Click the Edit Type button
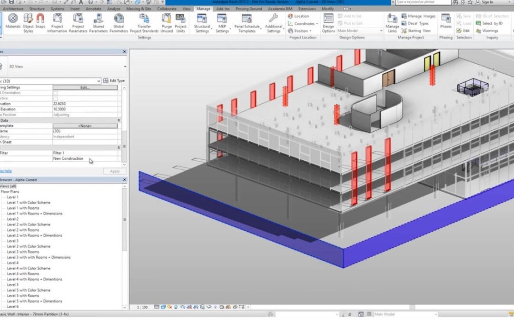Screen dimensions: 514x321 [114, 80]
